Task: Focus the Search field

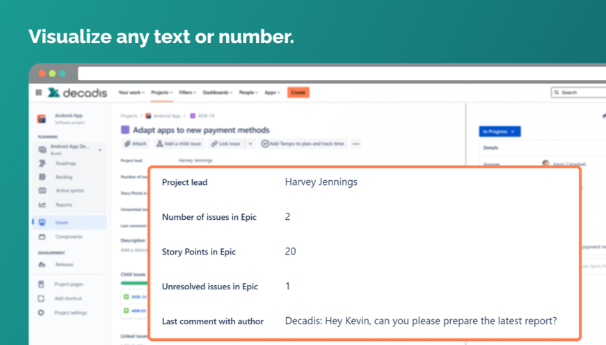Action: pos(578,93)
